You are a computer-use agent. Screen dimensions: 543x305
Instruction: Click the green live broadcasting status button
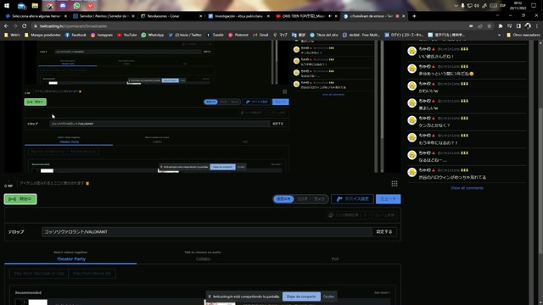[20, 199]
